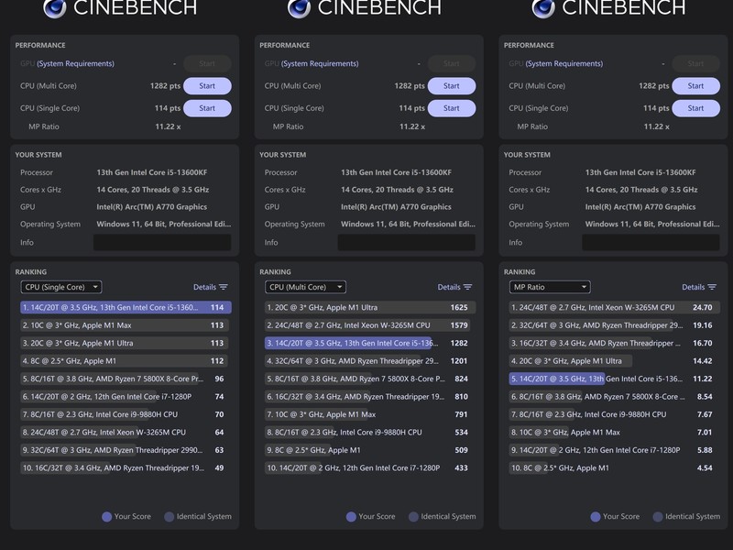Select Apple M1 Ultra row with ratio 14.42
Viewport: 733px width, 550px height.
point(614,360)
